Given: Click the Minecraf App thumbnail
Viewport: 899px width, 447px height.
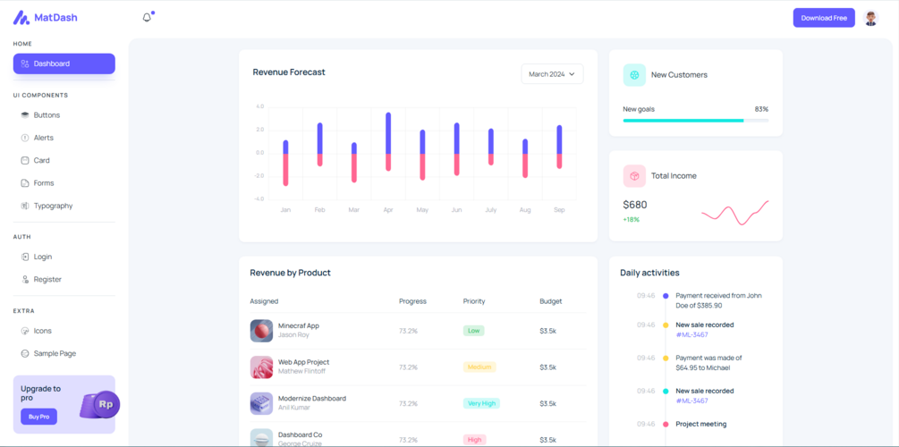Looking at the screenshot, I should [x=261, y=331].
